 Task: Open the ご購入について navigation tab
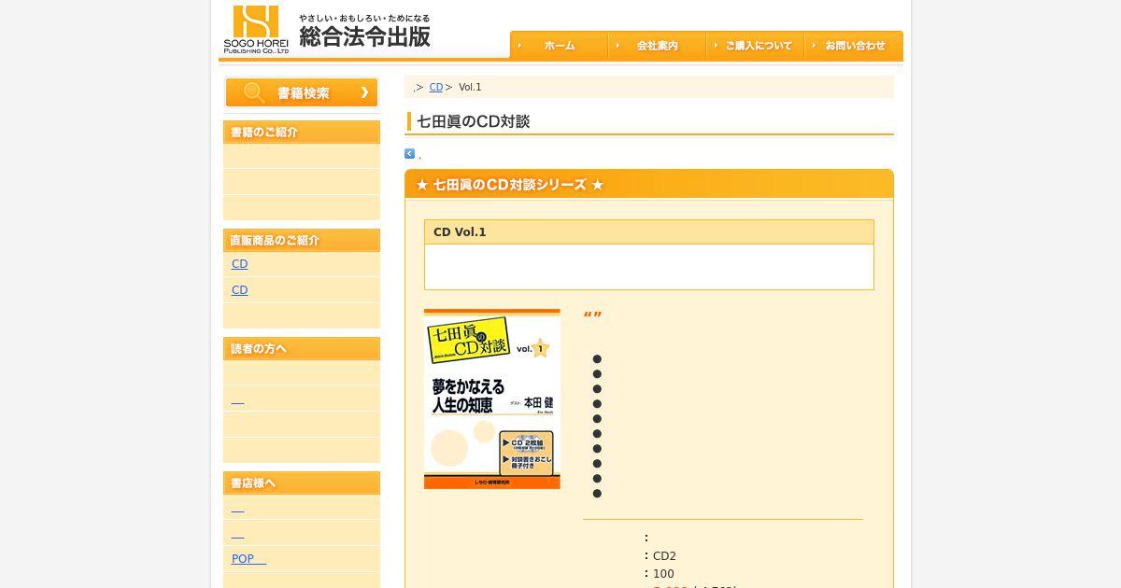click(755, 46)
